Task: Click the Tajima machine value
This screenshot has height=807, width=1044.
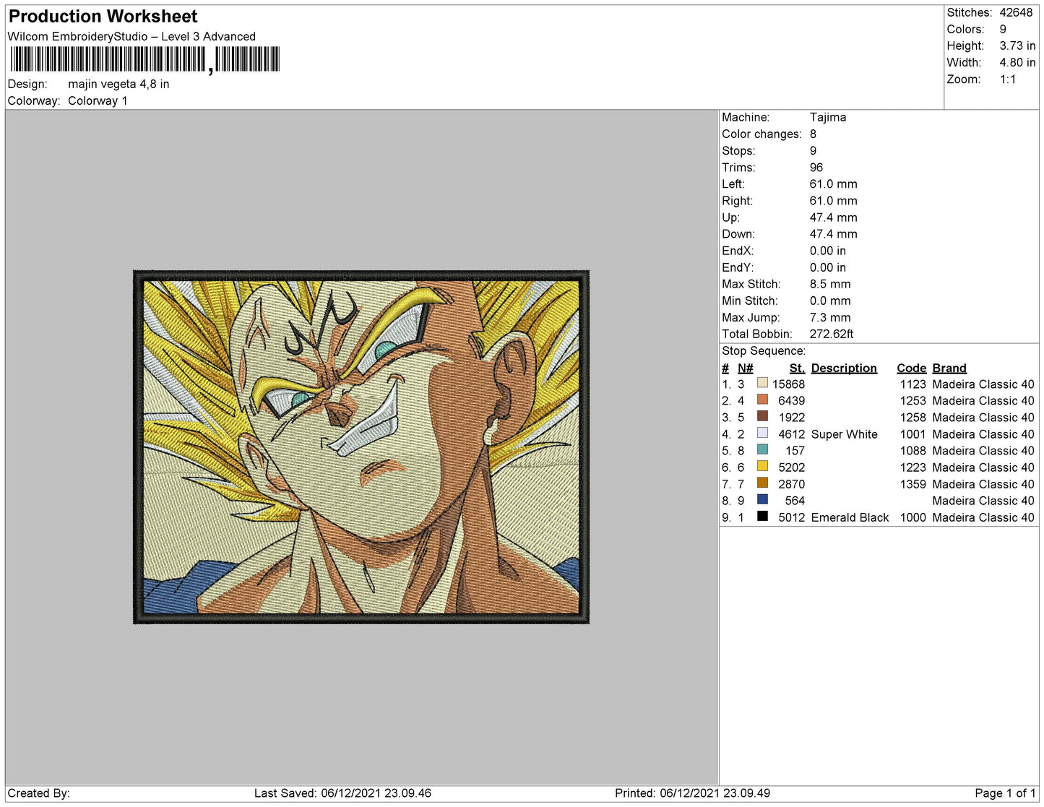Action: point(827,117)
